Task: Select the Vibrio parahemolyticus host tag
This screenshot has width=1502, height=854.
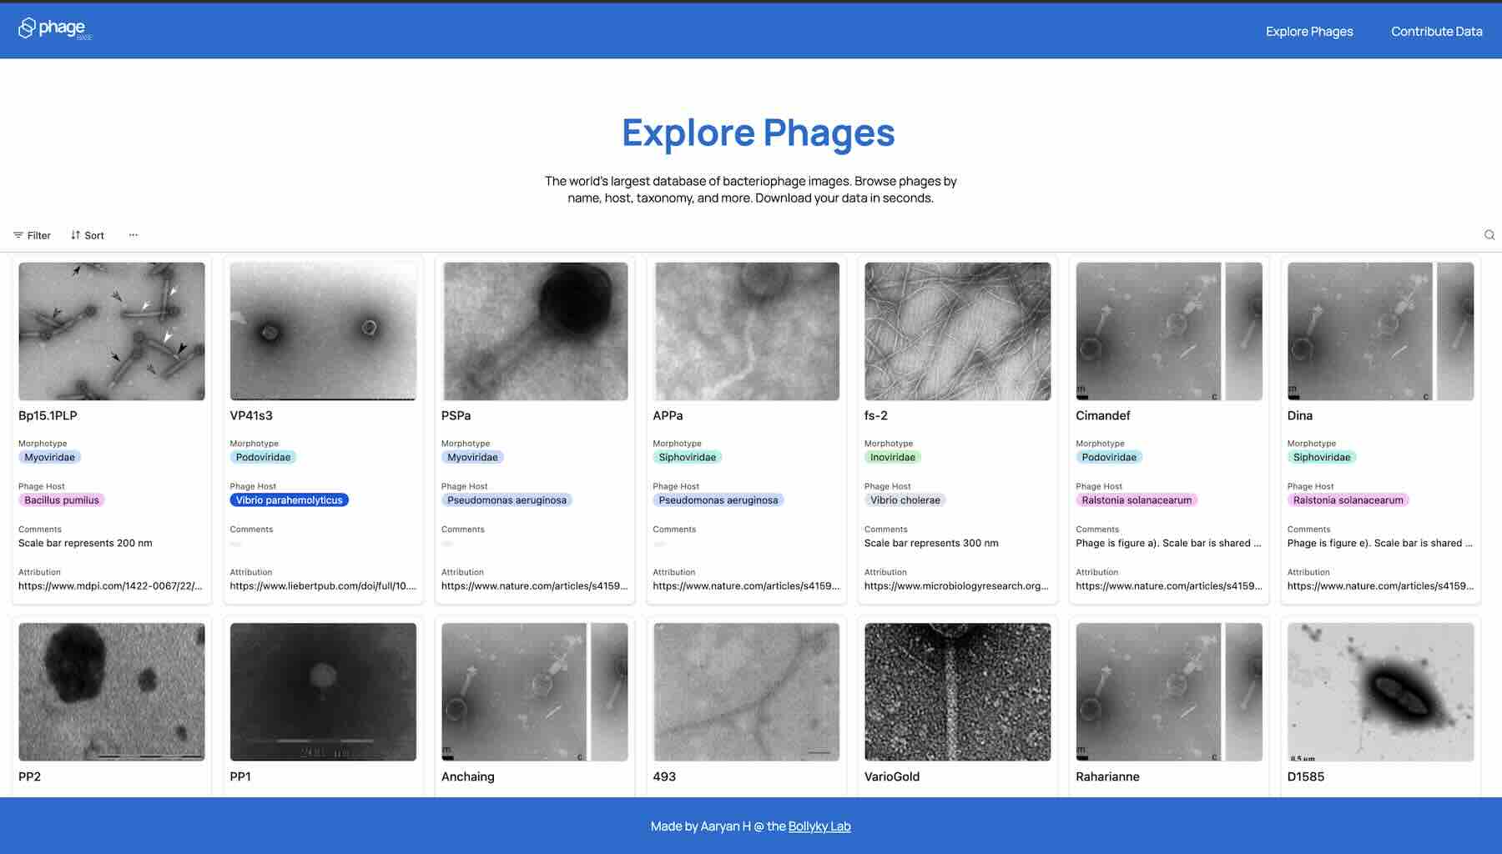Action: click(290, 500)
